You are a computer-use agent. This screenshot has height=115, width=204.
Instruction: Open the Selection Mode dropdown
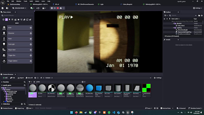click(19, 8)
